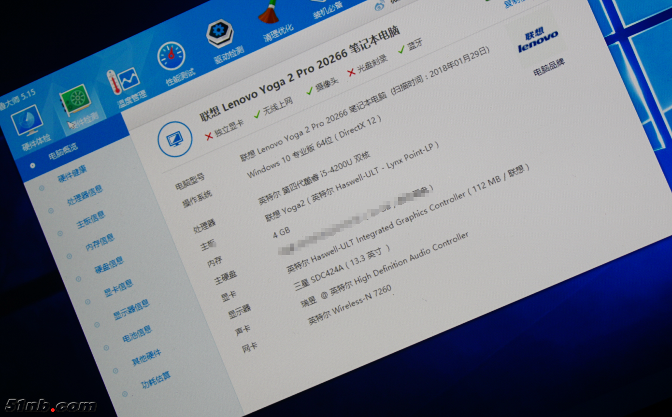Select 电脑概览 in the sidebar
672x417 pixels.
click(63, 152)
